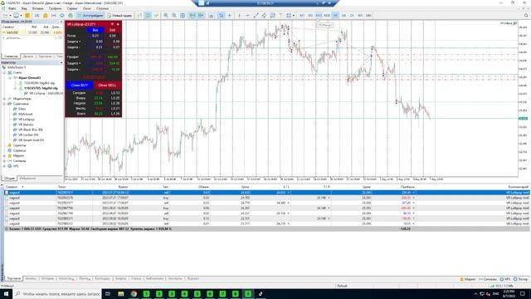Select the M30 timeframe

tap(326, 15)
